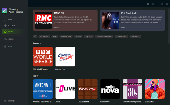
Task: Open Tools from the sidebar
Action: tap(13, 46)
